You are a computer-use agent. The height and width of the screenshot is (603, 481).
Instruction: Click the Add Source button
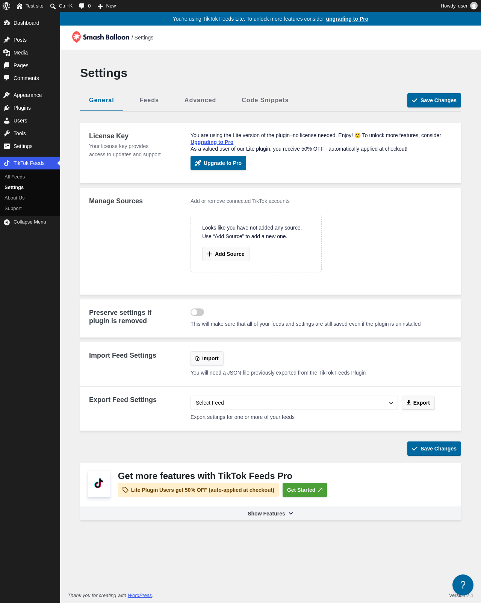pyautogui.click(x=226, y=254)
